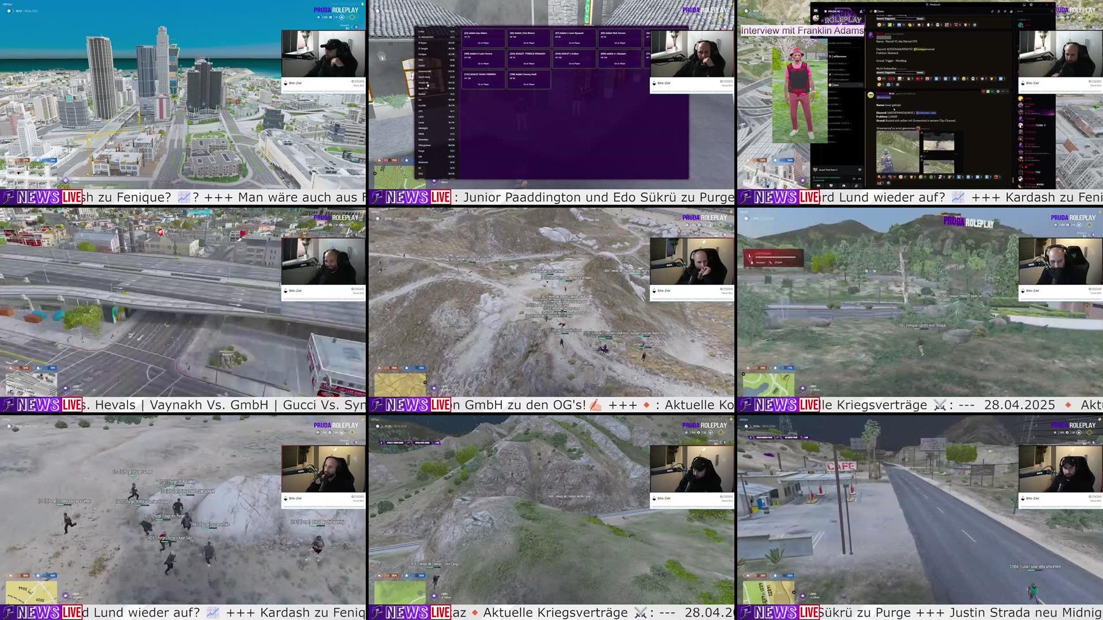Open lower small image attachment in Discord
Viewport: 1103px width, 620px height.
[x=939, y=167]
